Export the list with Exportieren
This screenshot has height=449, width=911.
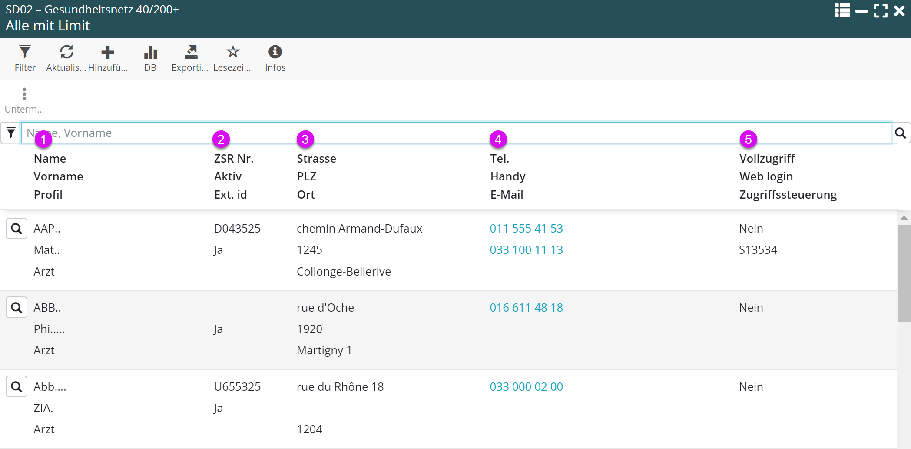click(x=190, y=58)
